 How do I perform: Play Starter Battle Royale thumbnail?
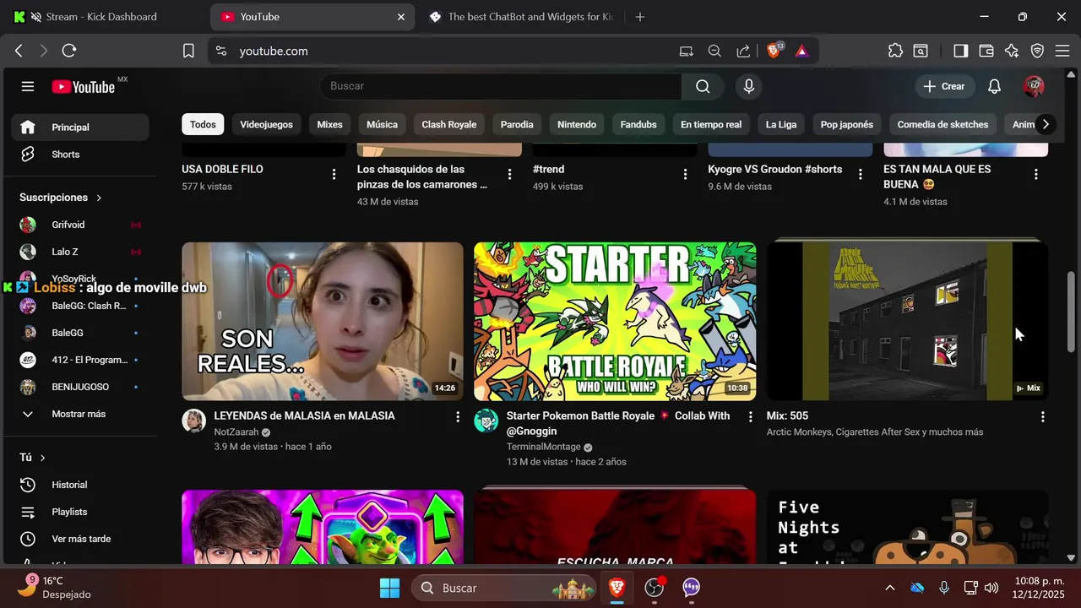click(615, 322)
